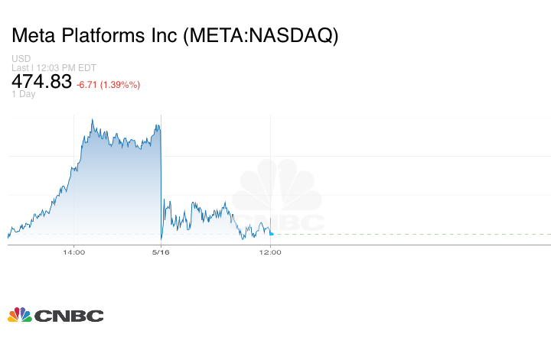Select the blue current-price dot on chart

point(271,233)
